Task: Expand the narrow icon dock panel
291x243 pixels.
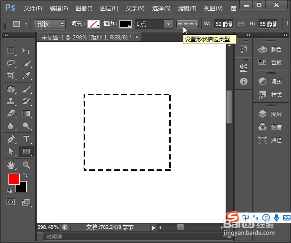Action: pos(249,35)
